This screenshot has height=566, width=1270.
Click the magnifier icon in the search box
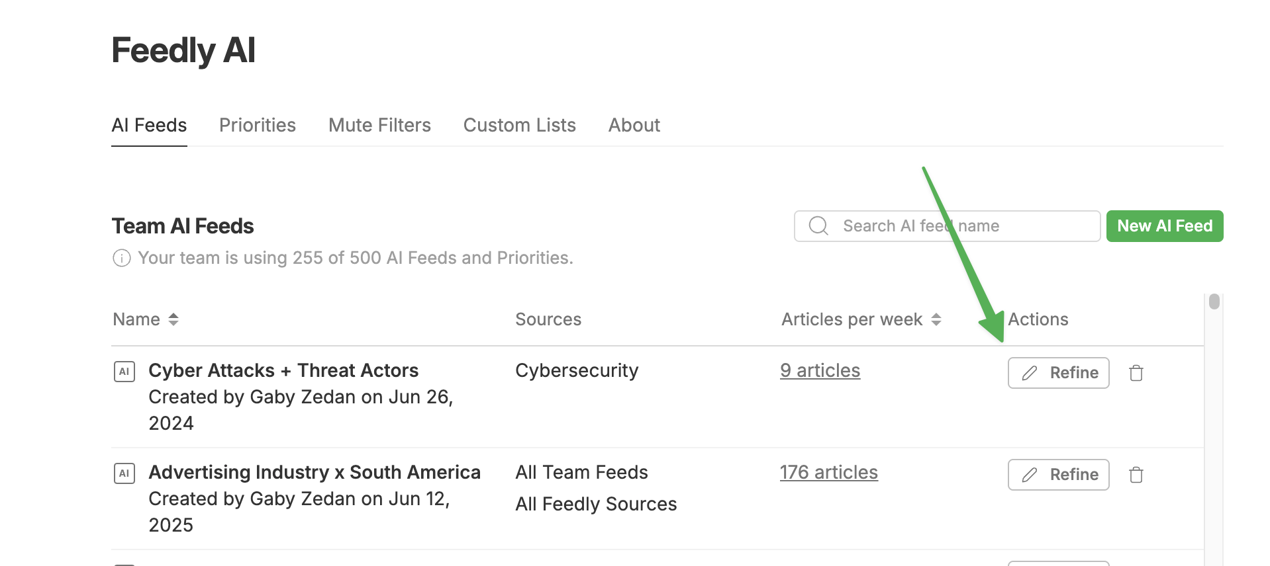[818, 226]
